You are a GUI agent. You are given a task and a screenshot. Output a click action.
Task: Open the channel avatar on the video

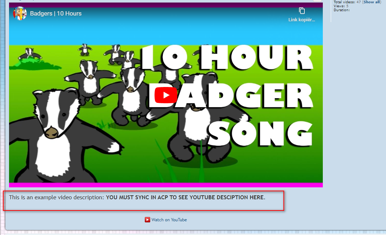[20, 13]
